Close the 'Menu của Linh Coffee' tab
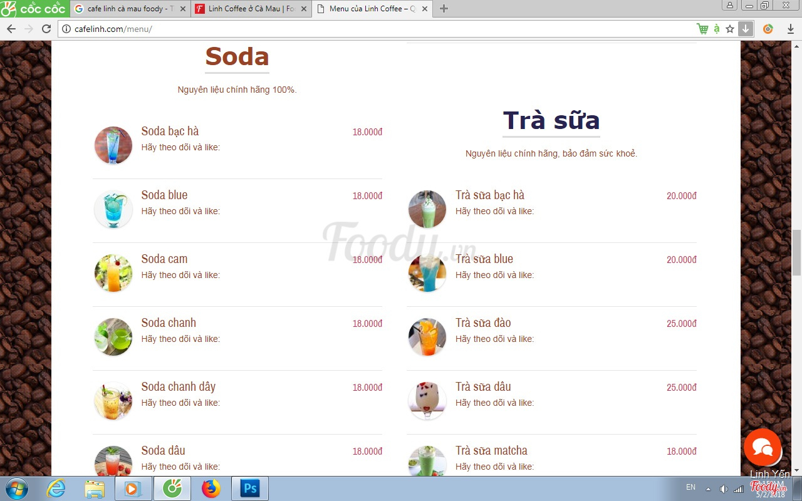 pos(424,9)
